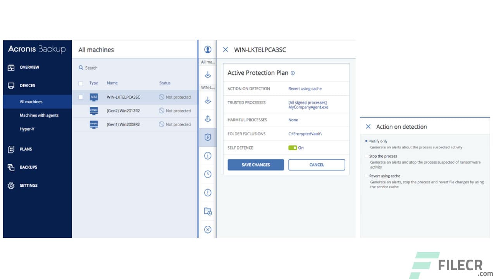
Task: Open the machine Info panel icon
Action: tap(208, 156)
